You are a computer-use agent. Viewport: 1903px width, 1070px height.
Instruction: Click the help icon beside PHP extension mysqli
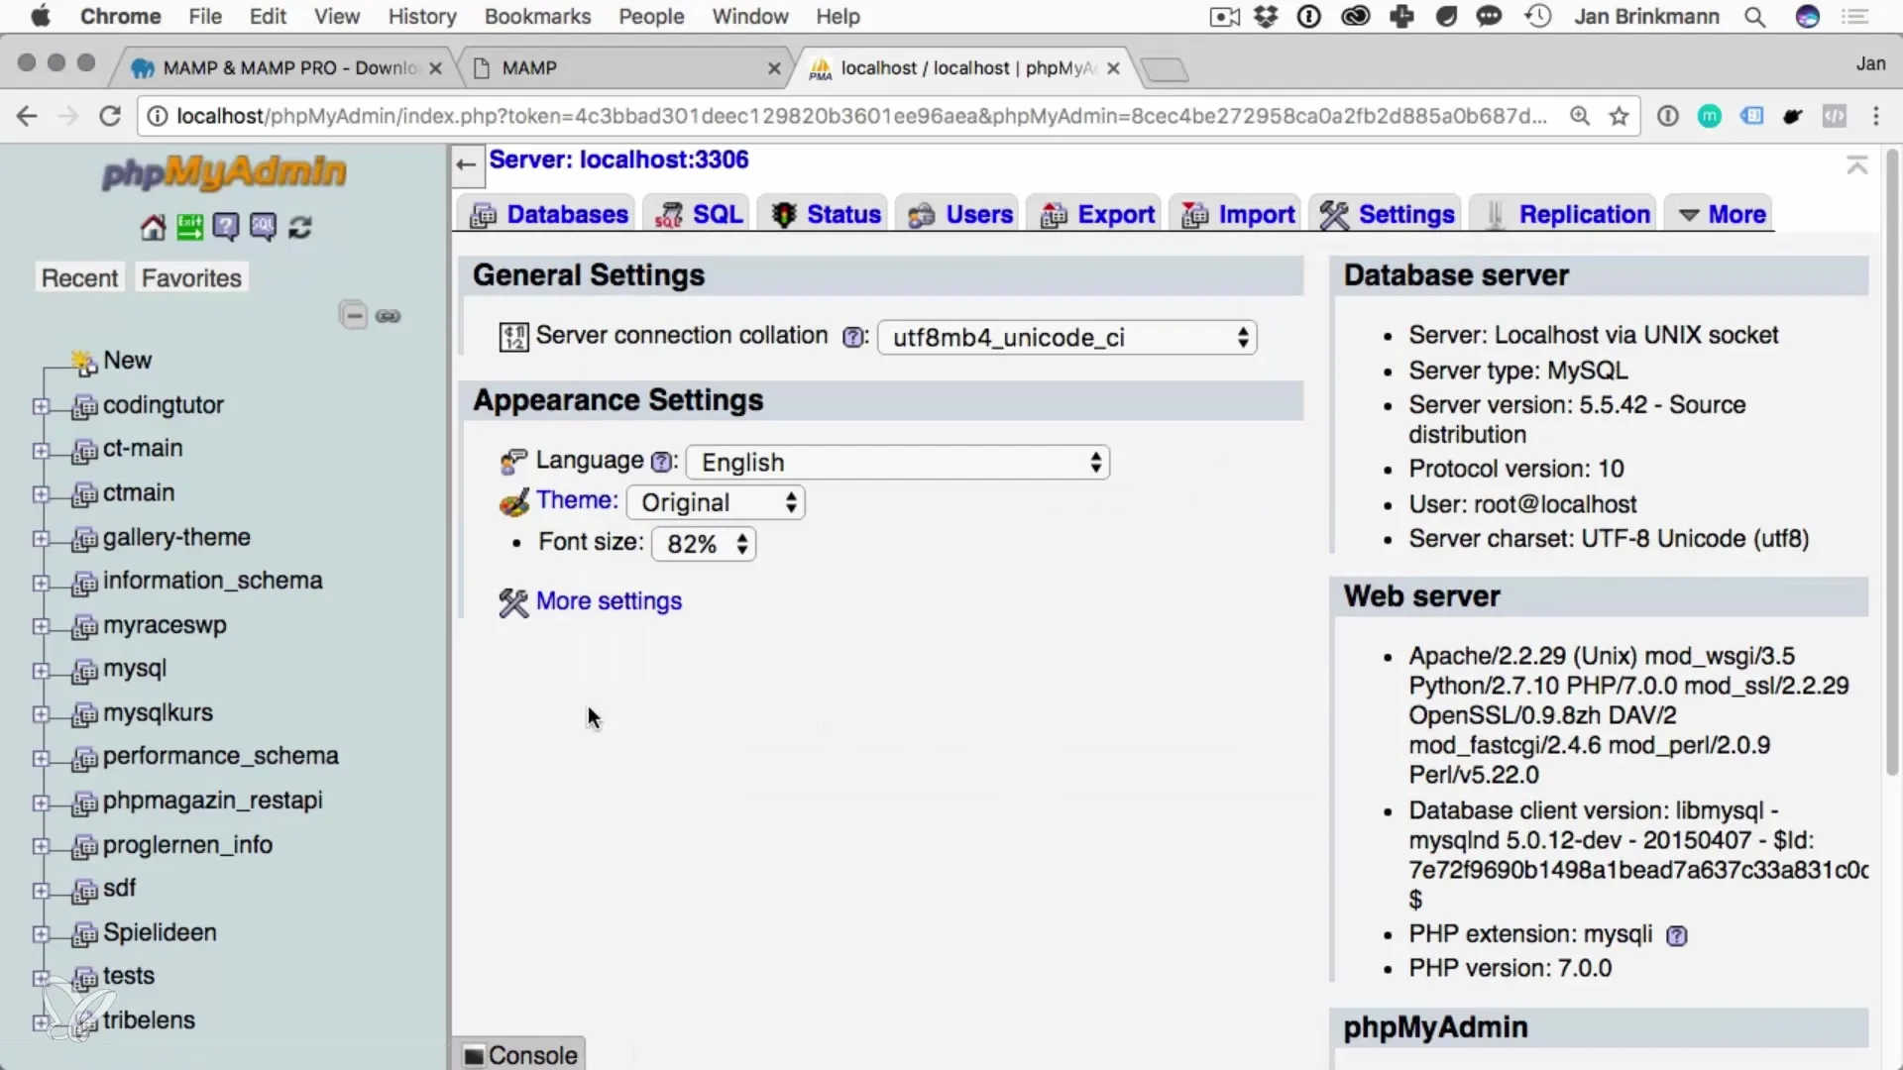[1676, 935]
